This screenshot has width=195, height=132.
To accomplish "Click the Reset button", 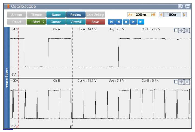I will [x=17, y=22].
